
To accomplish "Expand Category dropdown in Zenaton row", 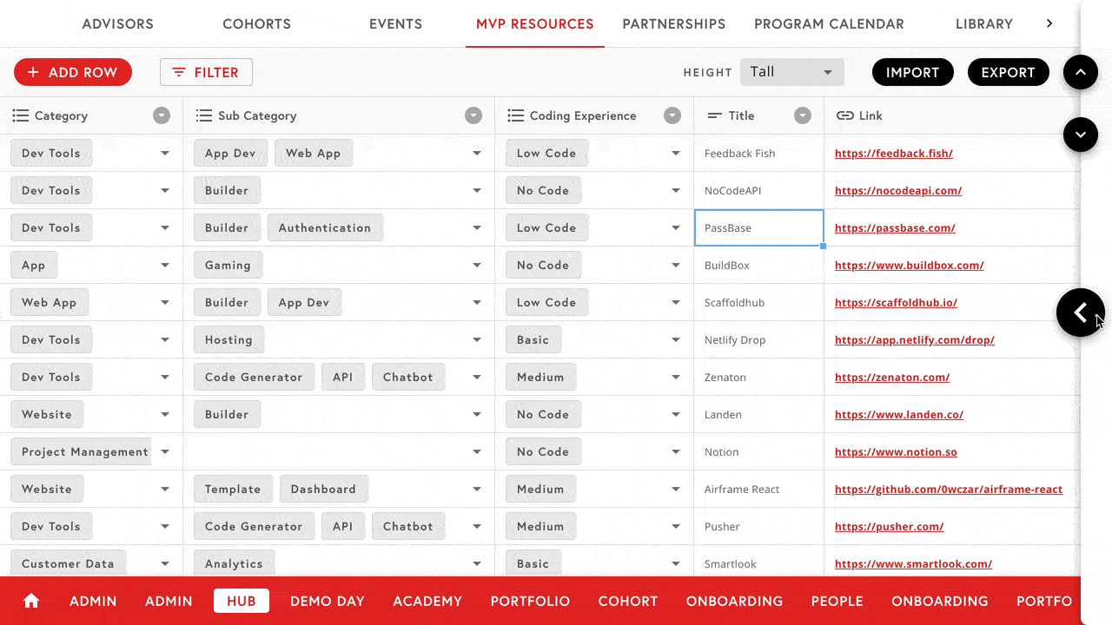I will coord(165,378).
